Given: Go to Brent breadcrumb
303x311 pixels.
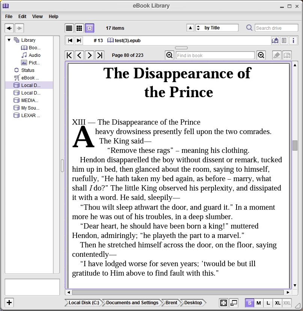Looking at the screenshot, I should pyautogui.click(x=171, y=303).
